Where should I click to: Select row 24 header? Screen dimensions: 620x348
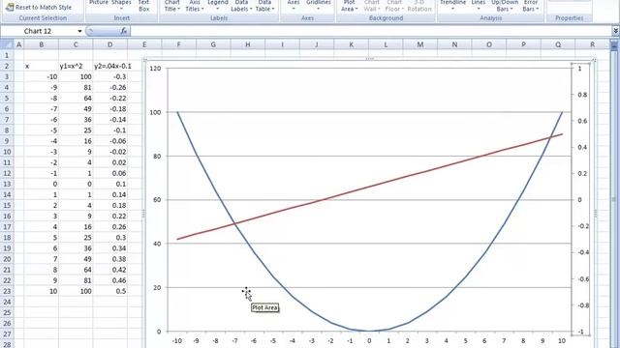pyautogui.click(x=7, y=302)
